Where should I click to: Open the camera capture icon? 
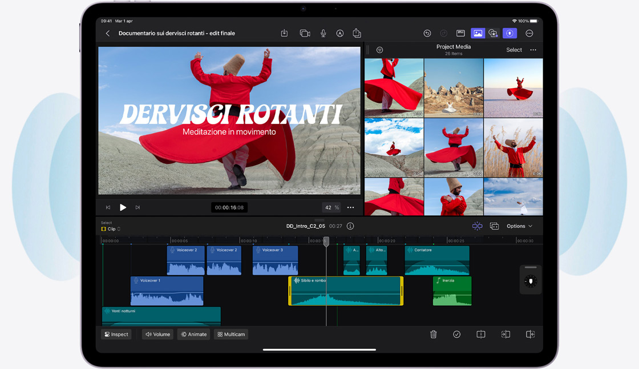point(304,33)
